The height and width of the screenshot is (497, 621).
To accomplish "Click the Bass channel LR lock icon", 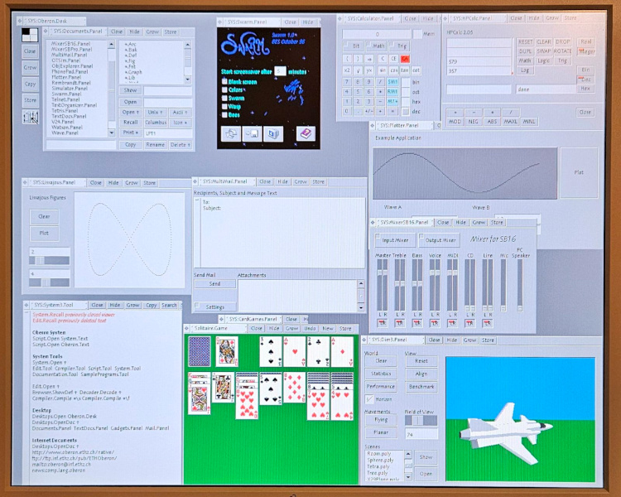I will 417,323.
